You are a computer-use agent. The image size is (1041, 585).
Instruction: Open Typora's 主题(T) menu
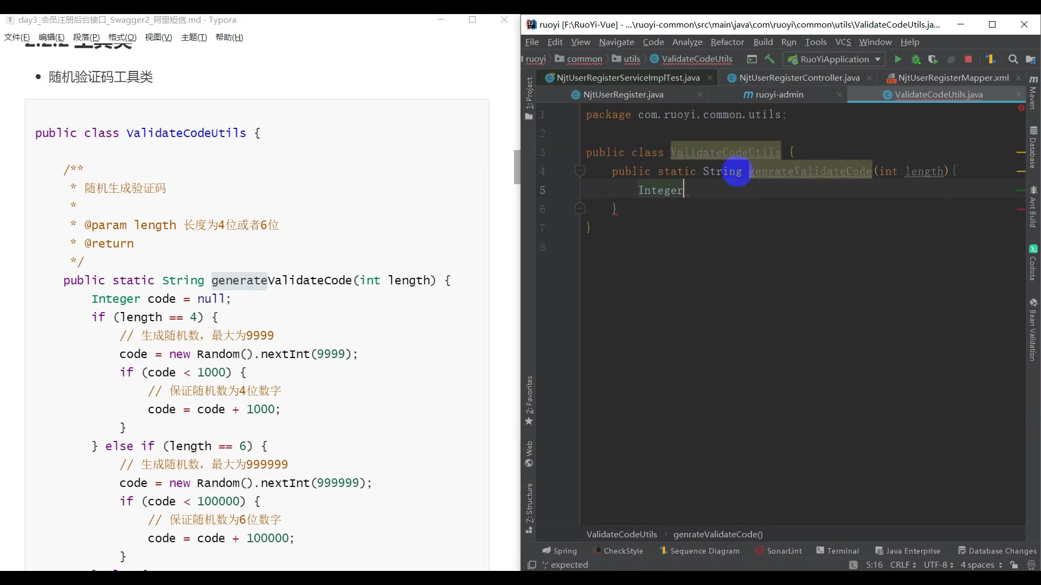click(194, 37)
